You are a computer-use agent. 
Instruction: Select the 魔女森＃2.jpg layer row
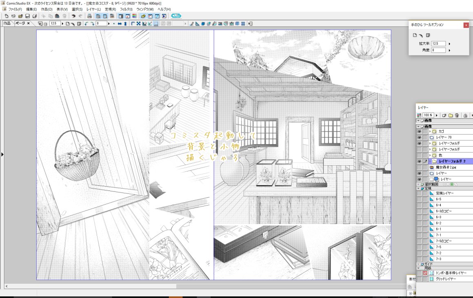(451, 167)
